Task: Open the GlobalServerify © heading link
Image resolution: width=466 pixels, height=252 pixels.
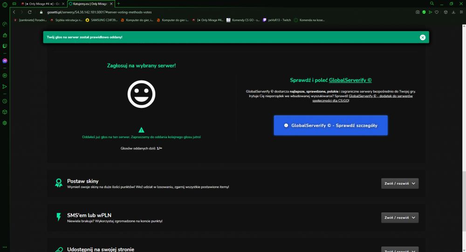Action: coord(350,80)
